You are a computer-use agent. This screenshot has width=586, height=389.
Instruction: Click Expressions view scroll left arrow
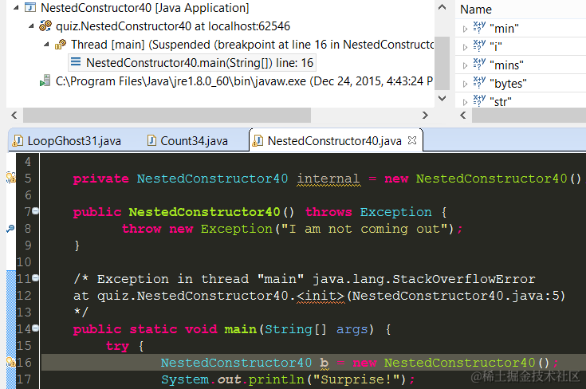click(x=463, y=115)
